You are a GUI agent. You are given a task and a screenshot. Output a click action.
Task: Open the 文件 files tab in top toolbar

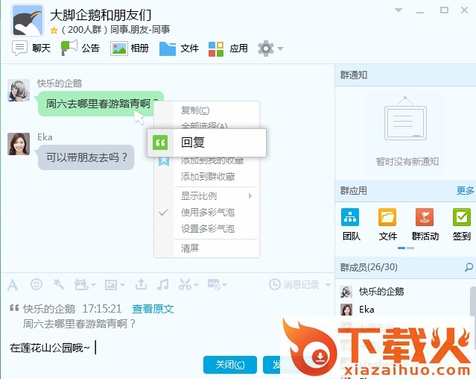pos(180,48)
